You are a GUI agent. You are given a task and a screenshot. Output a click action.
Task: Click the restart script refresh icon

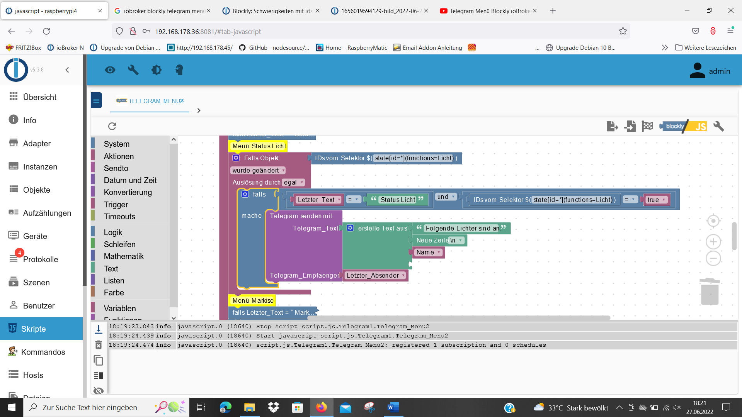click(112, 126)
